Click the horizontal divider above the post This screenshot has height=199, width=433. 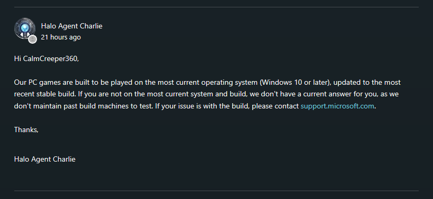click(x=216, y=7)
